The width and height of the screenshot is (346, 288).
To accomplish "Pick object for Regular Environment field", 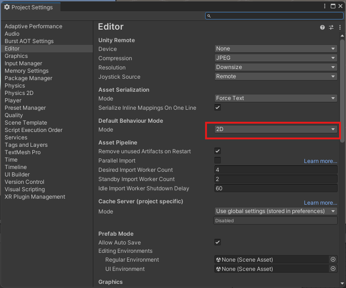I will coord(333,259).
